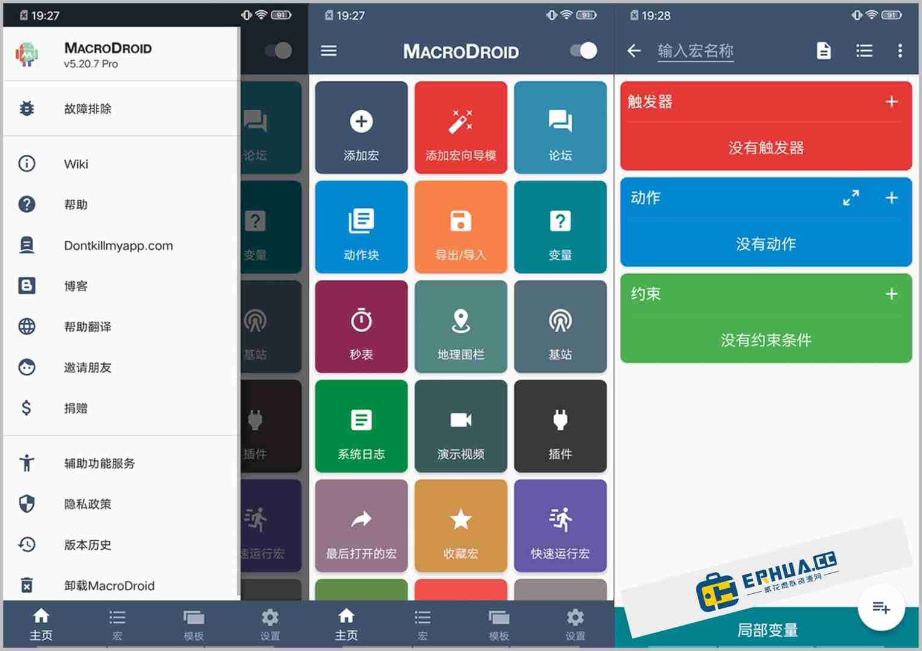Add a trigger with the 触发器 plus button

[892, 102]
